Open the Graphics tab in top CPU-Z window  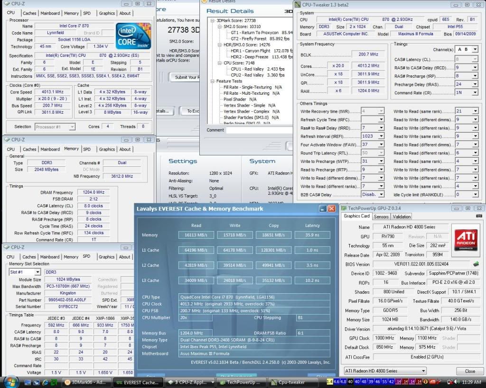[107, 13]
